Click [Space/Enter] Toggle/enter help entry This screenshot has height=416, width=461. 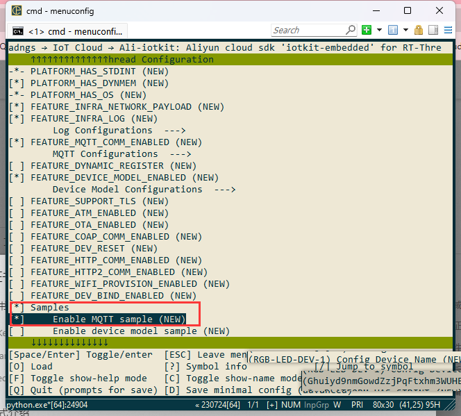[x=81, y=355]
